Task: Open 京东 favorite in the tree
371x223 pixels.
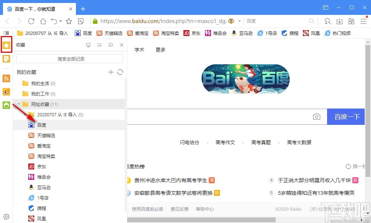Action: (x=68, y=167)
